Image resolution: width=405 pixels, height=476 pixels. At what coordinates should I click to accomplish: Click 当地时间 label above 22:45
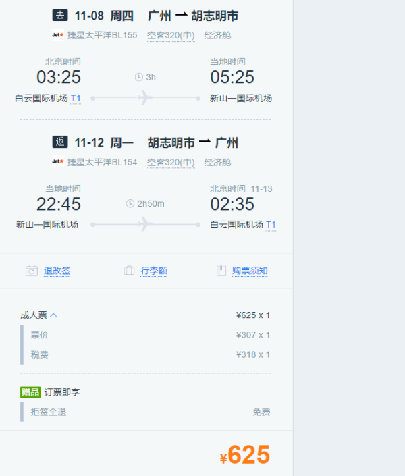(x=63, y=188)
